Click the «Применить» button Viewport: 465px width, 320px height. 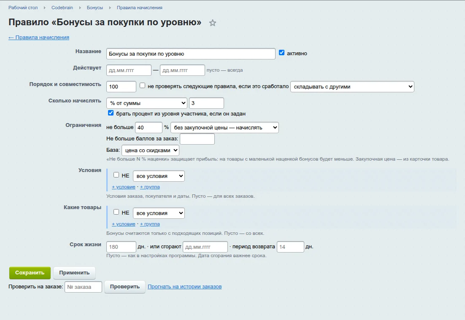(x=74, y=273)
